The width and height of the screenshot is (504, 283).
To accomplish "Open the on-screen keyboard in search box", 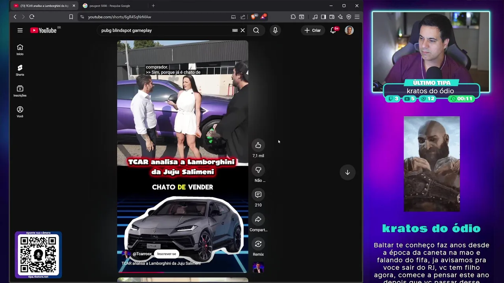I will pyautogui.click(x=235, y=30).
